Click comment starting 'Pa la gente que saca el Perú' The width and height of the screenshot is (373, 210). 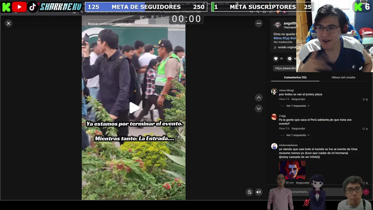(x=315, y=122)
